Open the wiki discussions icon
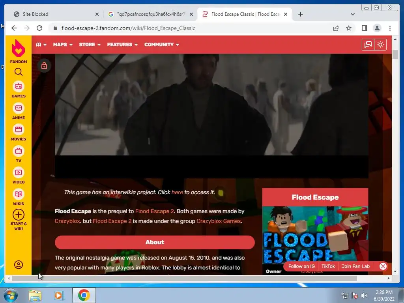Screen dimensions: 404x303 click(368, 45)
